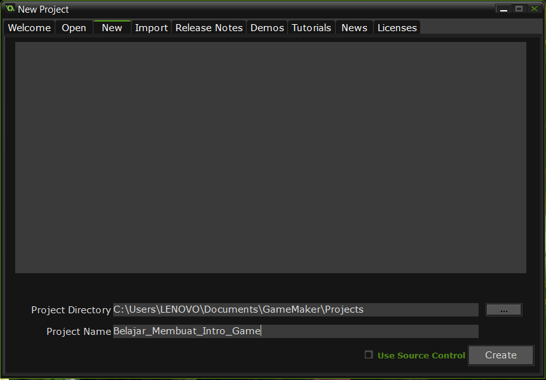The image size is (546, 380).
Task: Maximize the New Project window
Action: pyautogui.click(x=519, y=9)
